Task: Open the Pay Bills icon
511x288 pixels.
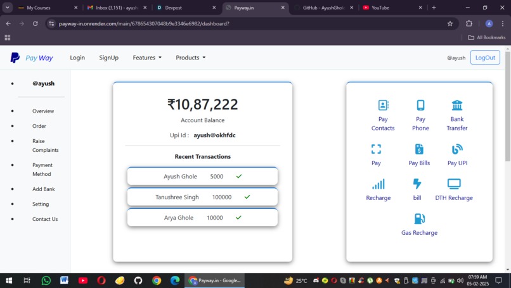Action: point(419,149)
